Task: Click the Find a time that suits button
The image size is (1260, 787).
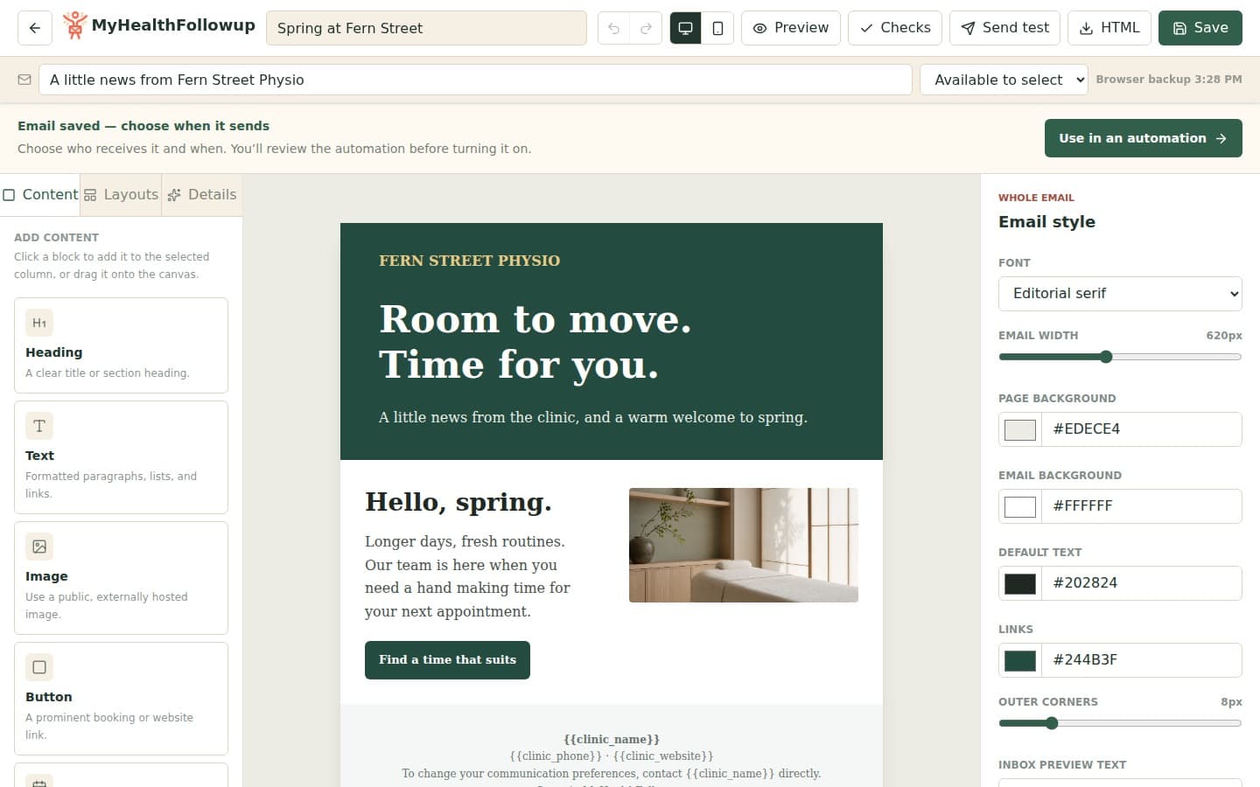Action: (447, 660)
